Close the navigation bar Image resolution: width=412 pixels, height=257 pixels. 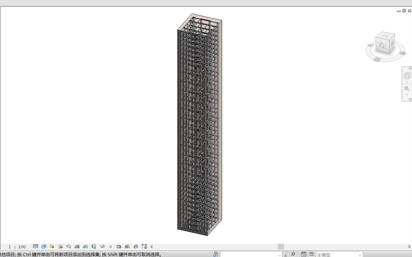(x=410, y=68)
